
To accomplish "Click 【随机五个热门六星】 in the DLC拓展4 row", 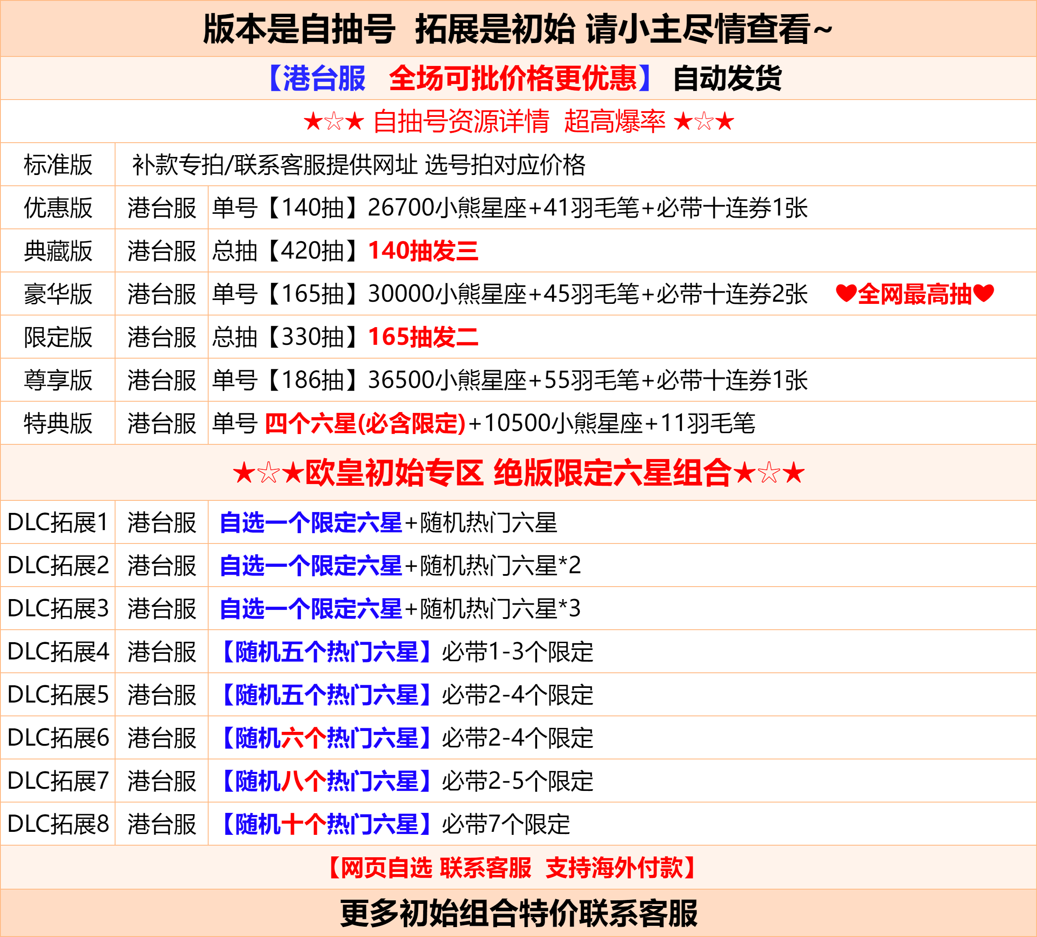I will (327, 652).
